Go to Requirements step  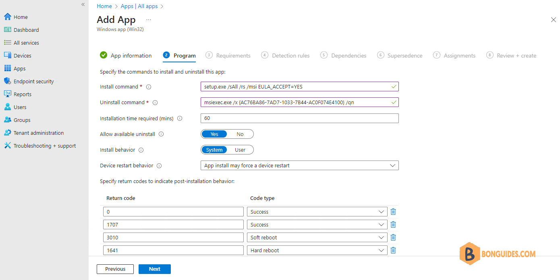228,56
